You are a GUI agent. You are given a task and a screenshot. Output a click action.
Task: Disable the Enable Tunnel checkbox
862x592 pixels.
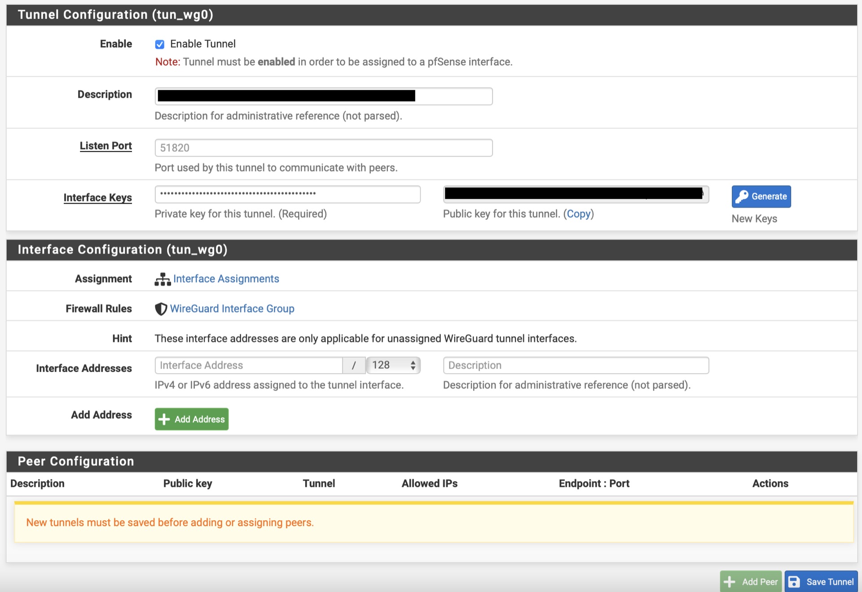pos(160,44)
